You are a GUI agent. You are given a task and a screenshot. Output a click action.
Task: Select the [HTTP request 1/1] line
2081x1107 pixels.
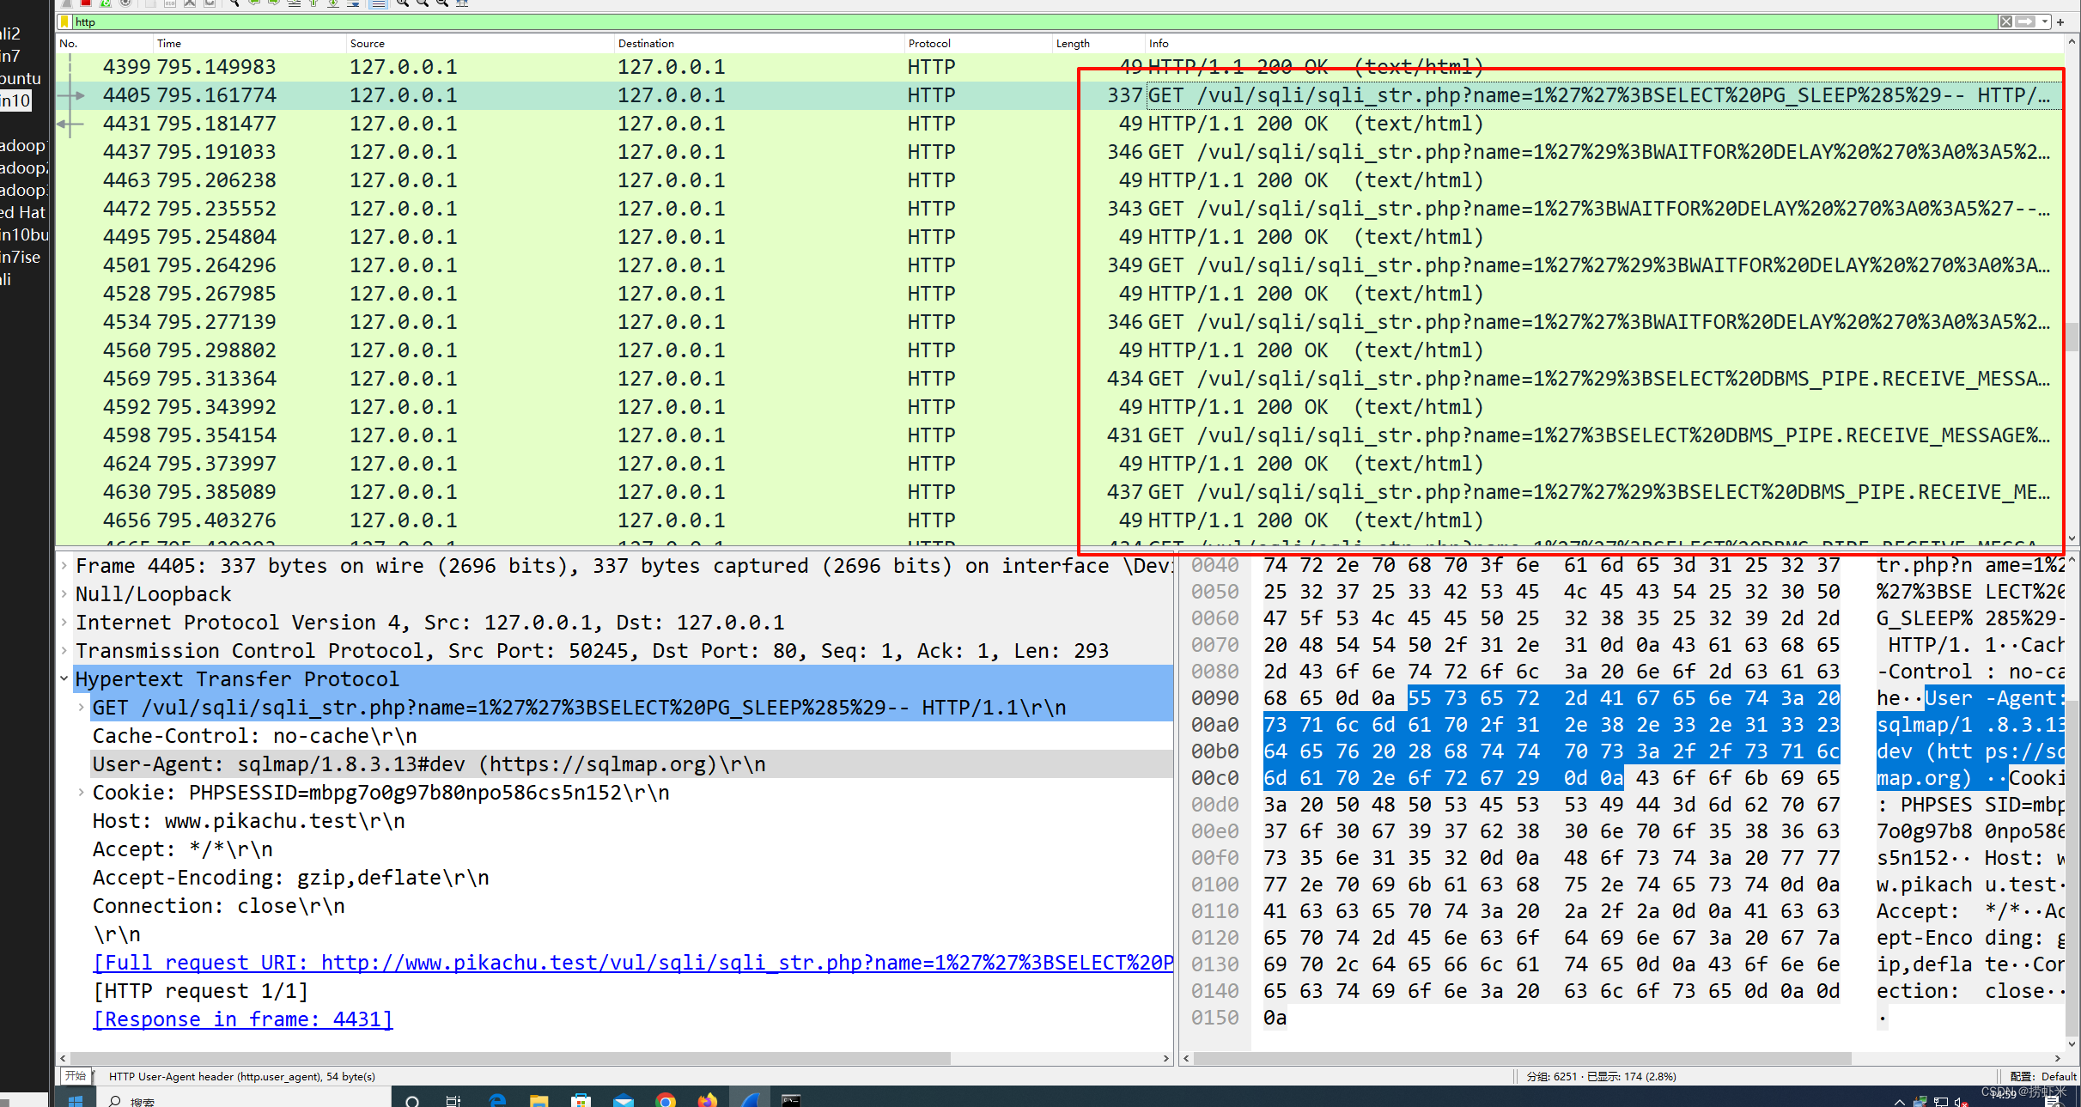point(200,991)
